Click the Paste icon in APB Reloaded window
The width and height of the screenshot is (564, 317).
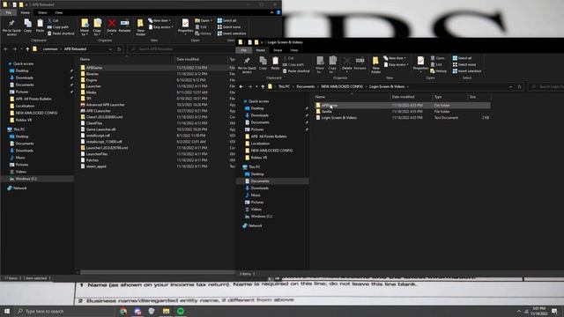tap(40, 26)
